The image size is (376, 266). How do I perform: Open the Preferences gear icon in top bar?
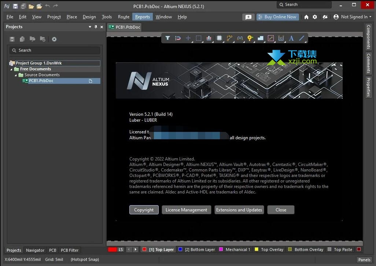click(315, 17)
